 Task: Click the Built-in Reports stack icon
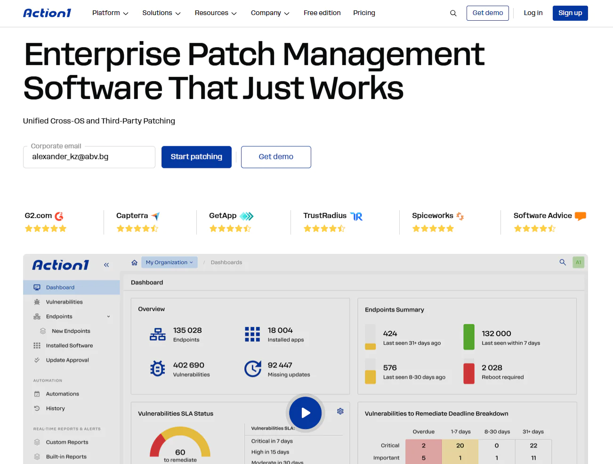(x=37, y=456)
